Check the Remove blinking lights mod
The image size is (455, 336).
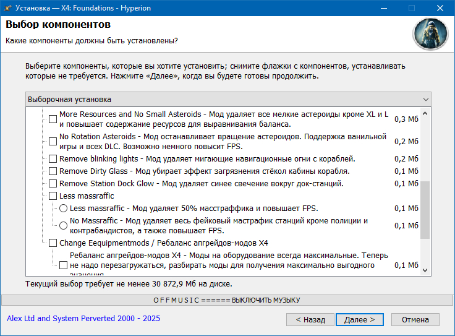[53, 159]
